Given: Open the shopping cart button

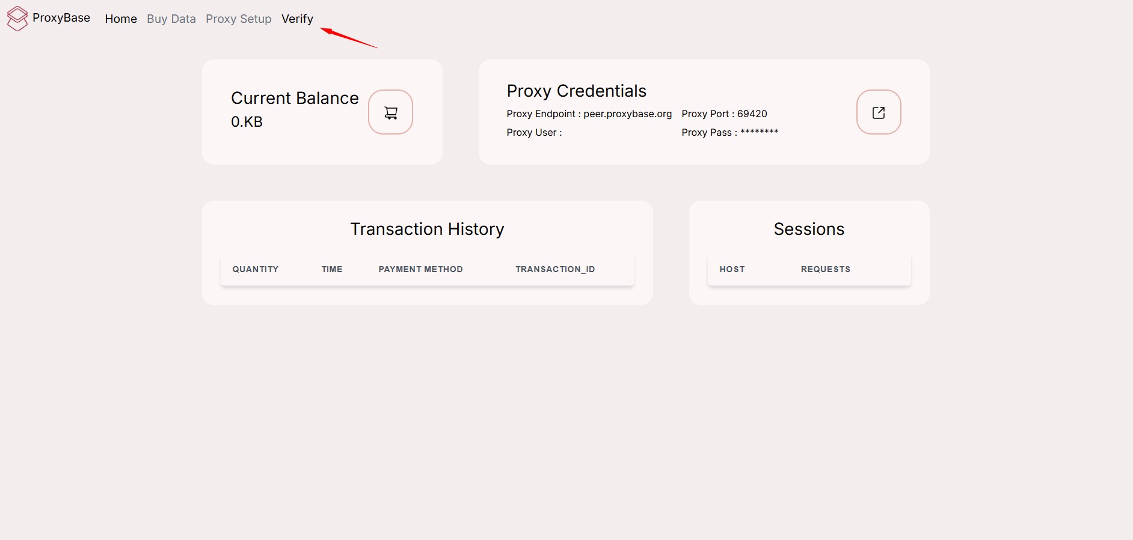Looking at the screenshot, I should pyautogui.click(x=390, y=112).
